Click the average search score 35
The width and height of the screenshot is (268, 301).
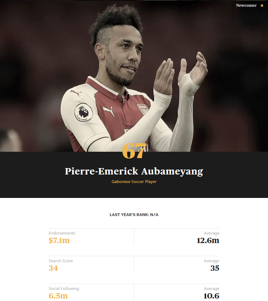[215, 268]
